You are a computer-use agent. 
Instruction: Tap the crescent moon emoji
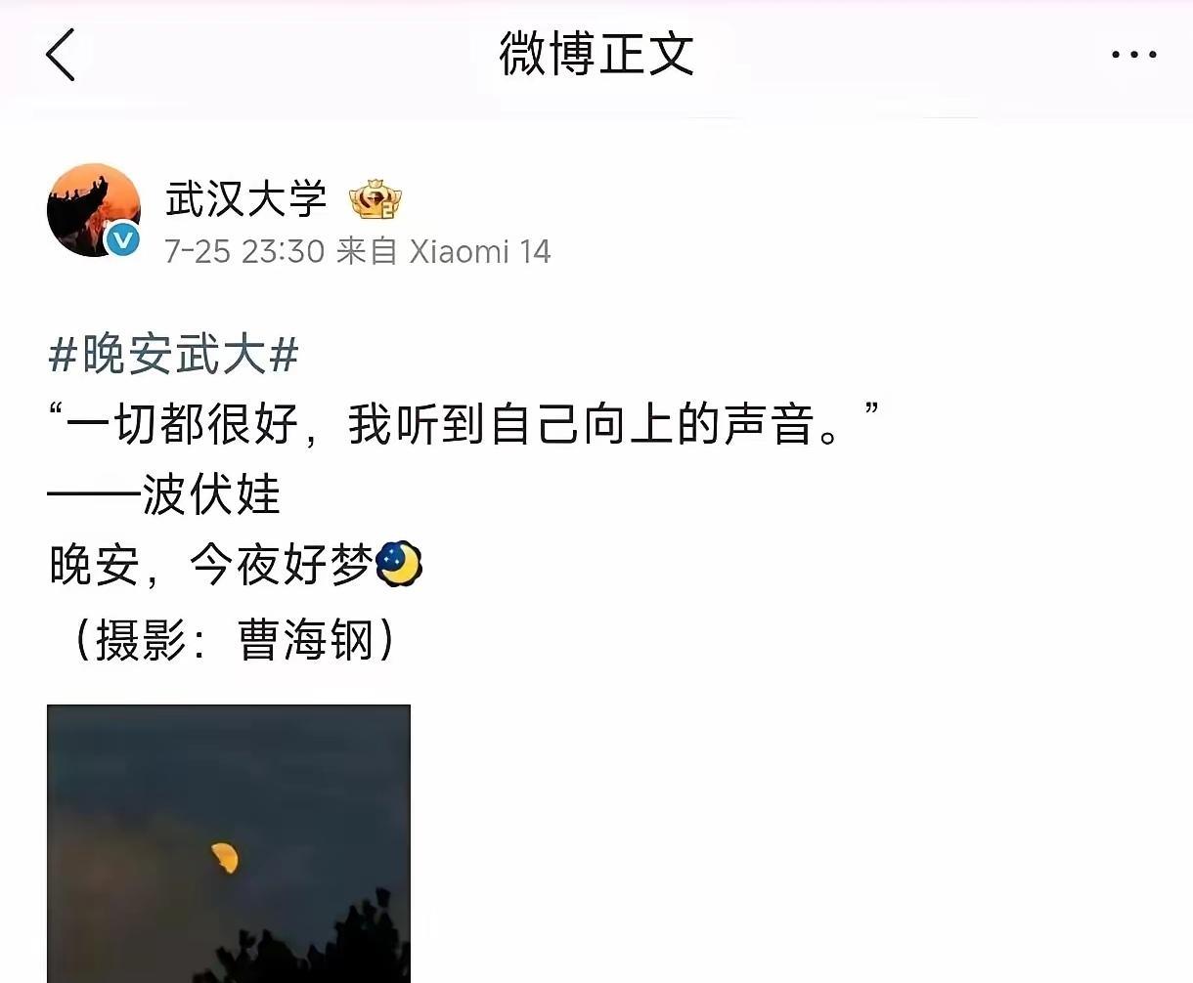click(x=400, y=564)
